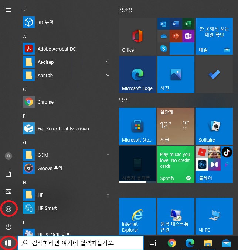Open the Solitaire tile
The width and height of the screenshot is (238, 250).
click(x=214, y=126)
